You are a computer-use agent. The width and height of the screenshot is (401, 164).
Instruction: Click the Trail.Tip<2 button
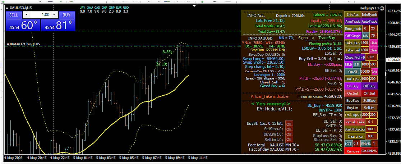tap(352, 78)
